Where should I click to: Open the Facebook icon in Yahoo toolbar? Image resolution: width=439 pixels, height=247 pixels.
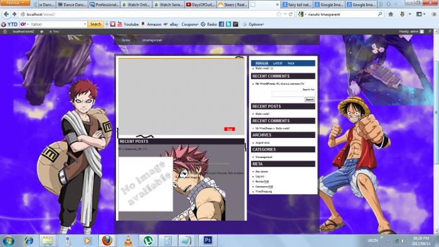(x=221, y=24)
